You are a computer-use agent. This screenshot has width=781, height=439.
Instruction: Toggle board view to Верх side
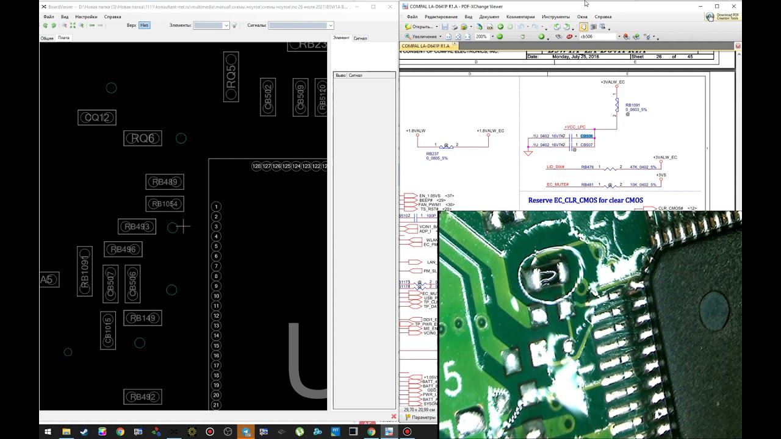coord(131,26)
